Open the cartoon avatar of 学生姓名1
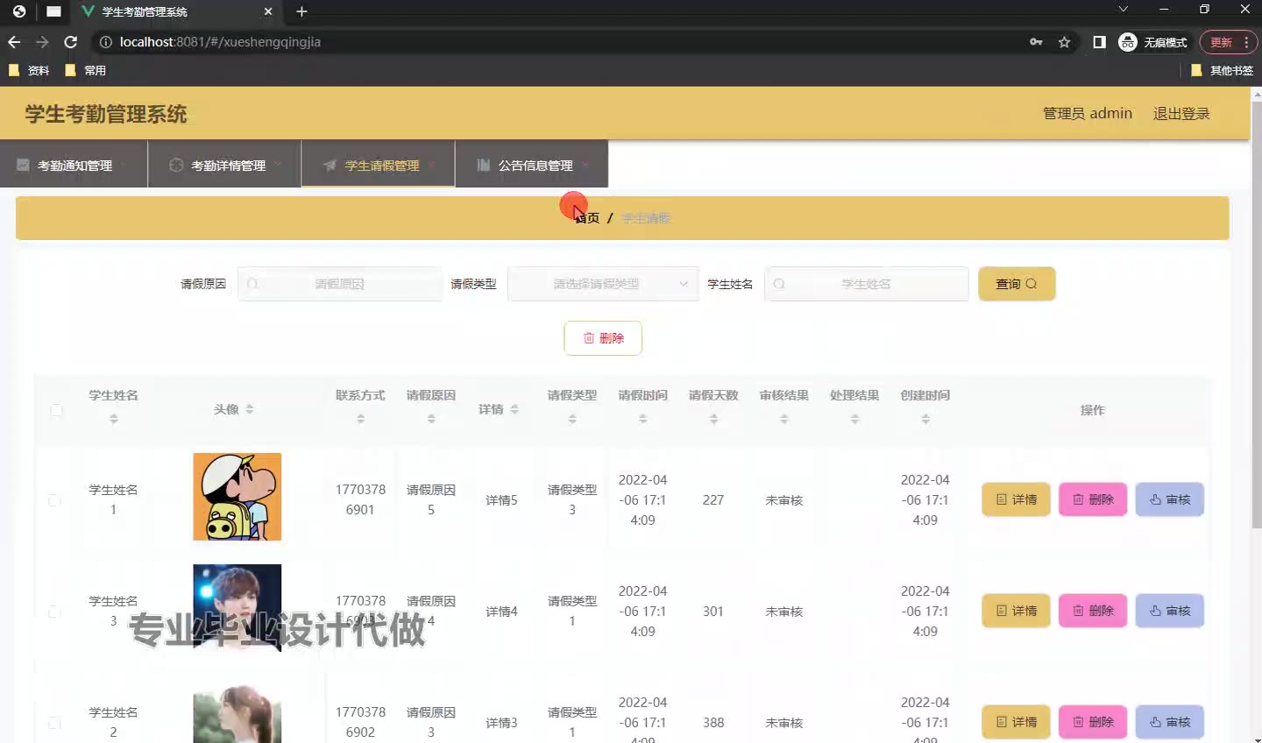 point(238,497)
